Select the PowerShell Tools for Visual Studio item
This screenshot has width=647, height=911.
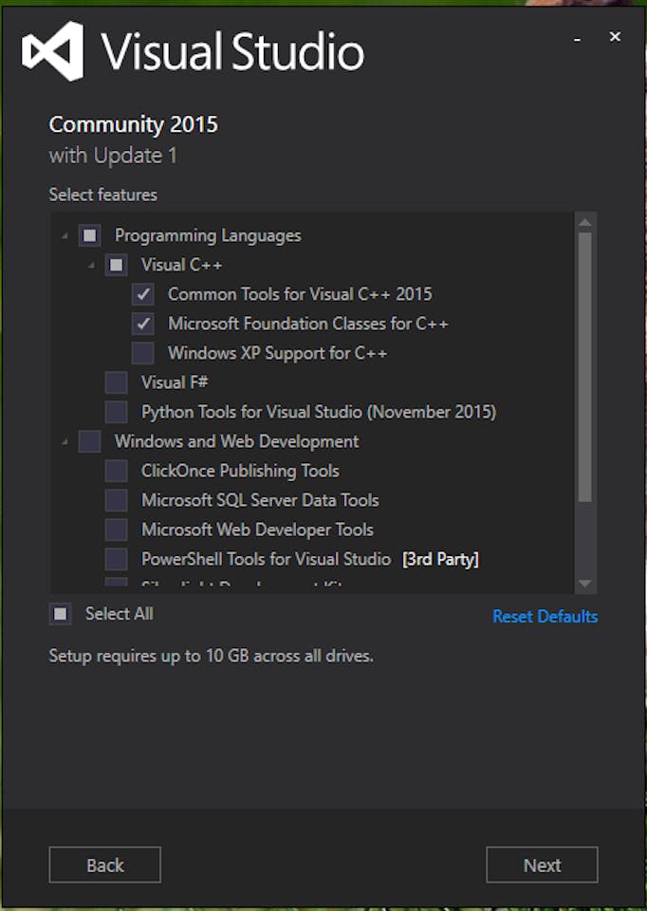(117, 559)
